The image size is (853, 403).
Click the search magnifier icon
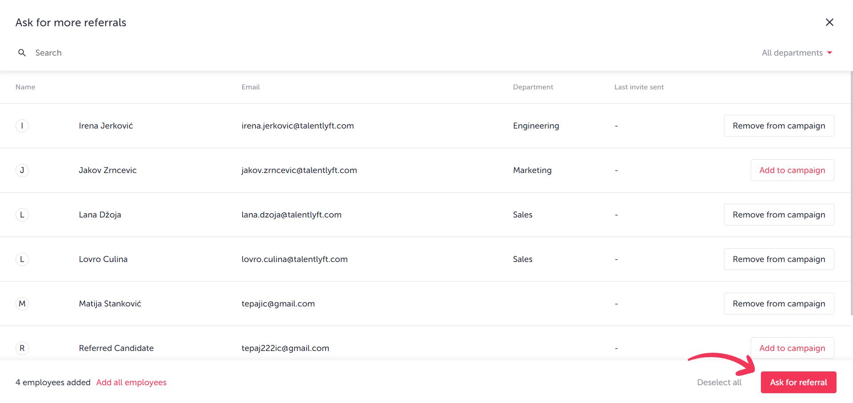pyautogui.click(x=22, y=52)
